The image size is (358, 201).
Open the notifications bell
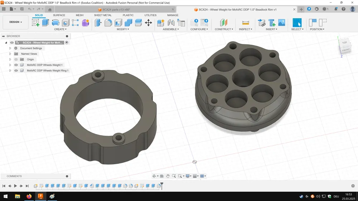[x=336, y=9]
